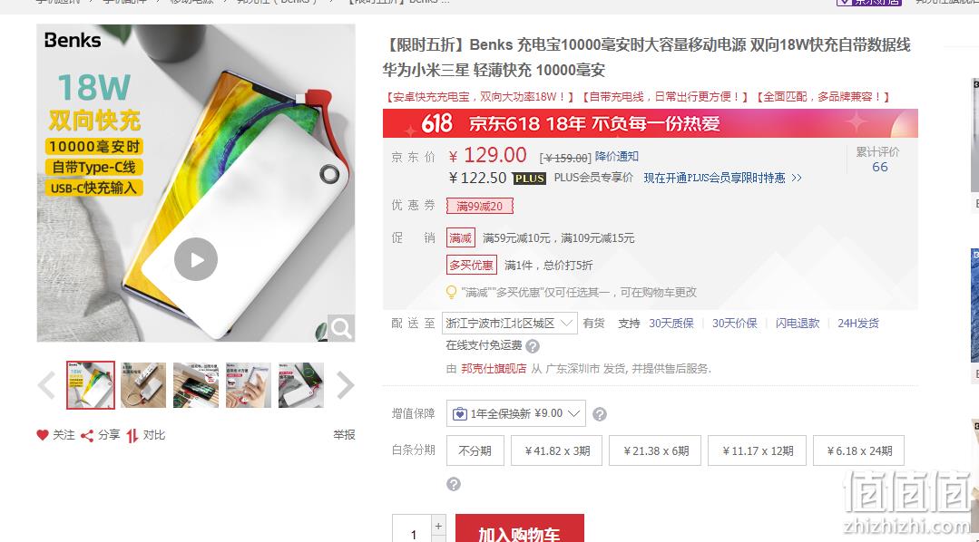The height and width of the screenshot is (542, 979).
Task: Expand PLUS会员 限时特惠 link arrow
Action: tap(796, 178)
